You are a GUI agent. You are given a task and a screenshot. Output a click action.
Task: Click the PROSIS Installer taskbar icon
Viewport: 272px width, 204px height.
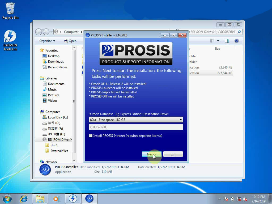click(89, 198)
